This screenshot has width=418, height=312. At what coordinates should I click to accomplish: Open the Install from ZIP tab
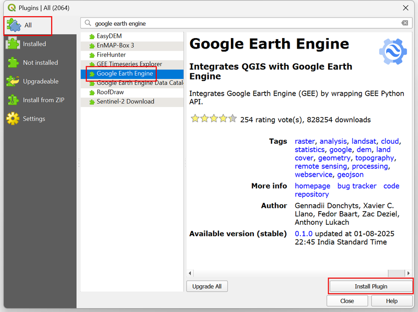click(40, 100)
